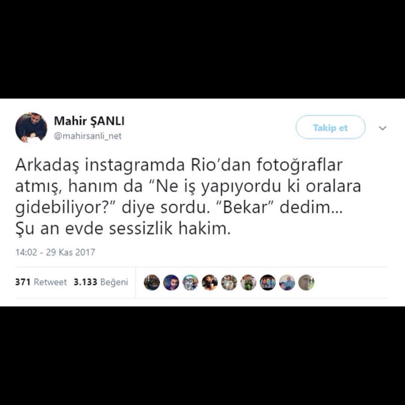Viewport: 405px width, 405px height.
Task: Follow the account with Takip et
Action: [330, 127]
